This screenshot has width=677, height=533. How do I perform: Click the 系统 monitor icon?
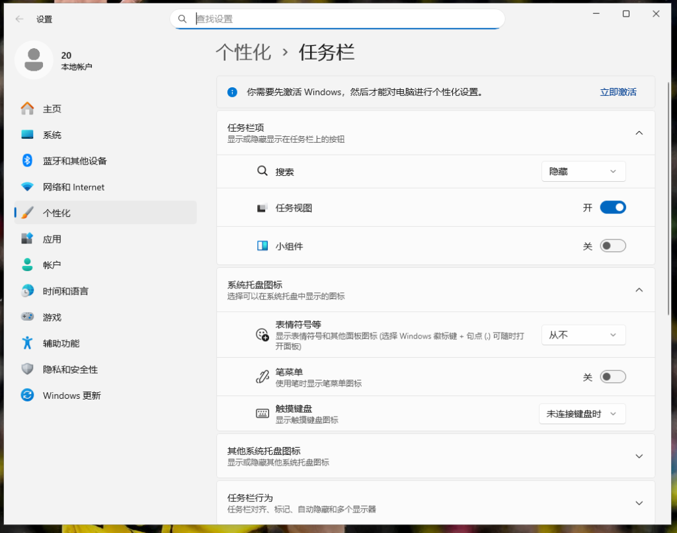(27, 134)
